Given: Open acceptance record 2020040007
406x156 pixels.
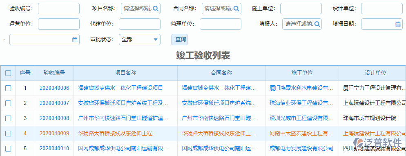Looking at the screenshot, I should click(x=54, y=103).
